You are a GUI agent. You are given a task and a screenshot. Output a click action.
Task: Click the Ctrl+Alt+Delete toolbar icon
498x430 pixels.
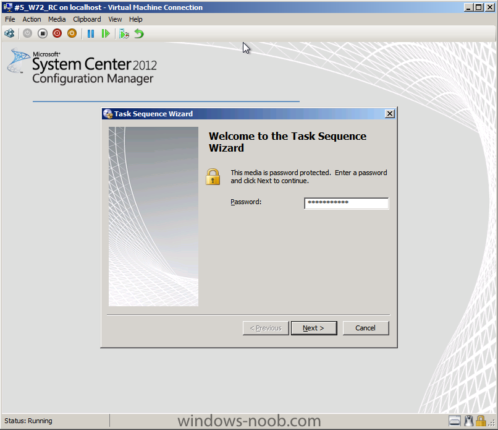point(9,33)
